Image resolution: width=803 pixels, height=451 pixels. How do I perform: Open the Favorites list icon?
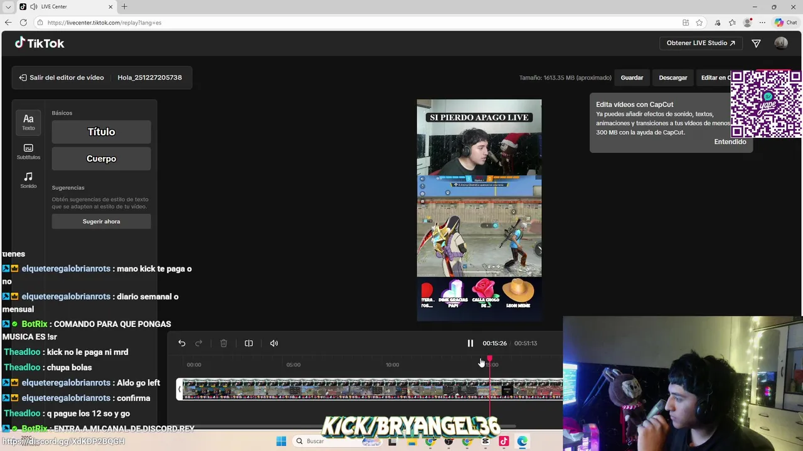pyautogui.click(x=732, y=23)
